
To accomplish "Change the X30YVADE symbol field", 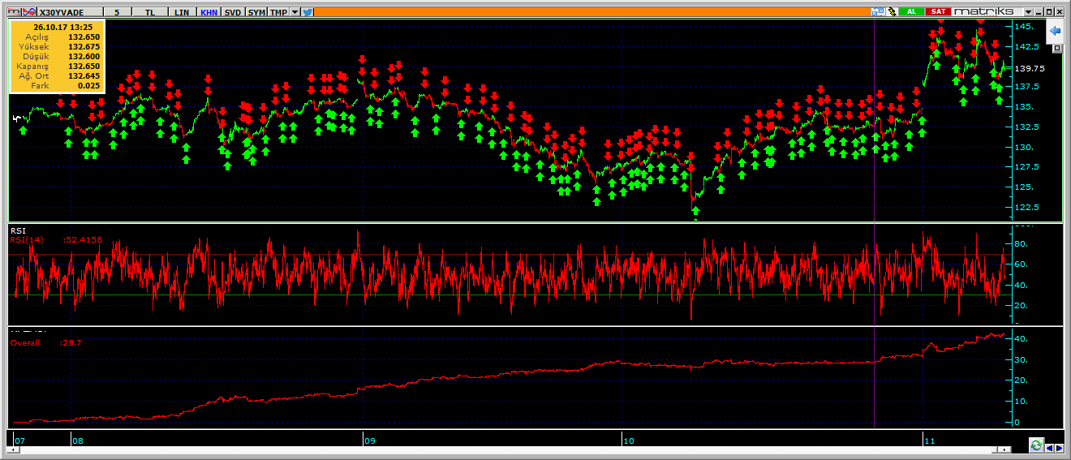I will [70, 12].
